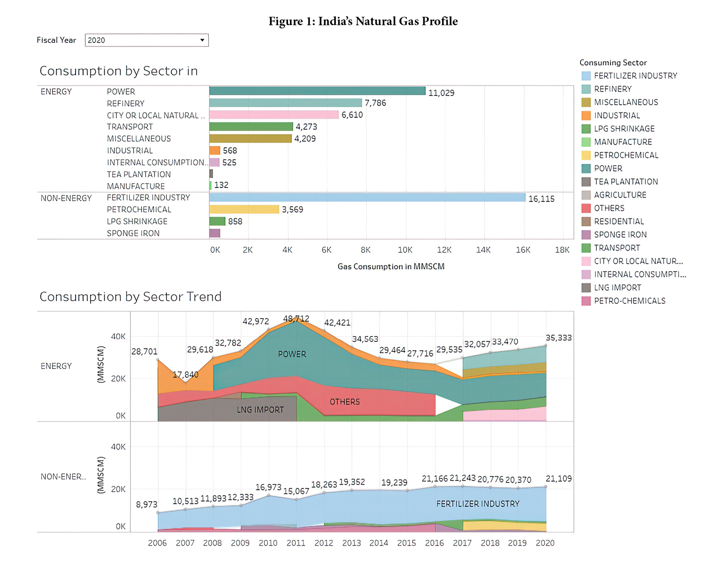Click the Transport row label in bar chart
Screen dimensions: 707x565
pyautogui.click(x=130, y=127)
